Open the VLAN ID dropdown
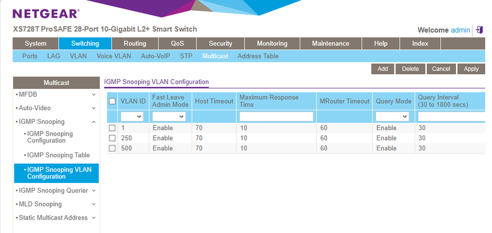 tap(132, 116)
